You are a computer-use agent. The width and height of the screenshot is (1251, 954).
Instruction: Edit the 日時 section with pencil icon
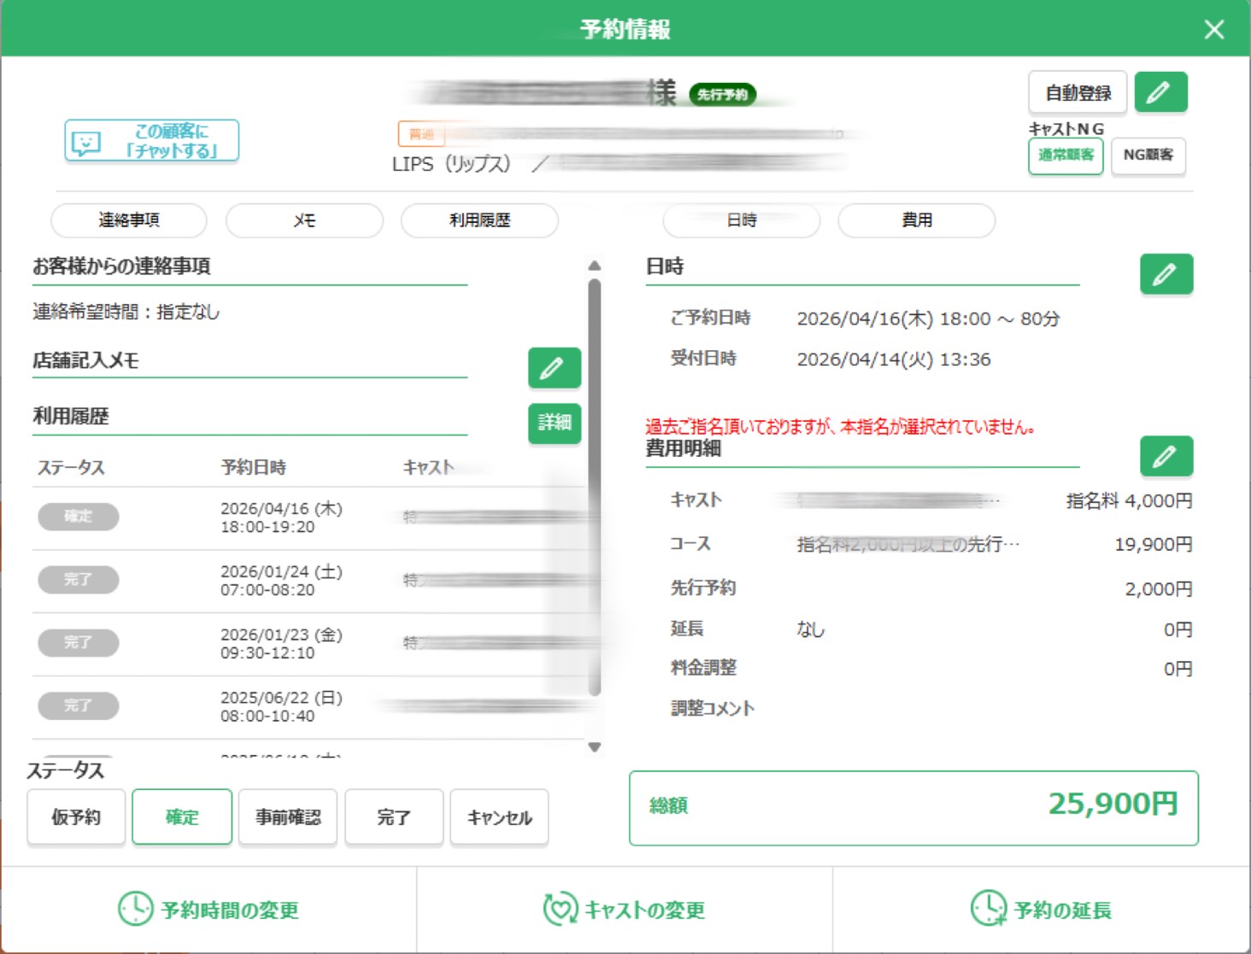click(1166, 274)
